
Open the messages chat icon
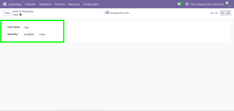[180, 4]
